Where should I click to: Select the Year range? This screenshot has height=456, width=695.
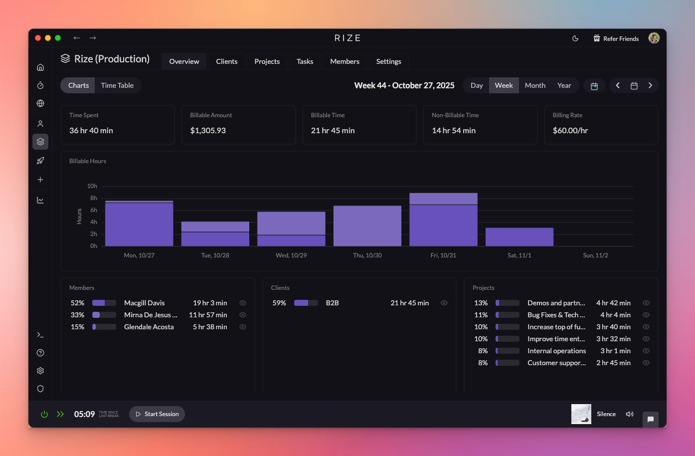pos(564,85)
